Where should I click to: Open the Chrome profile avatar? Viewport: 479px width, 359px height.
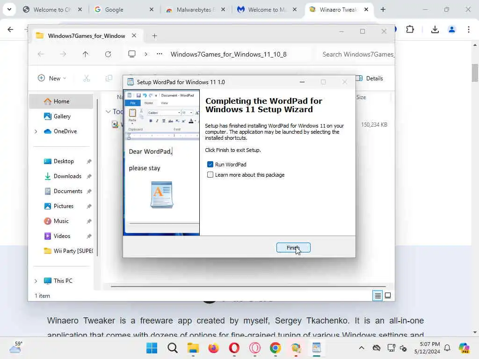[451, 29]
